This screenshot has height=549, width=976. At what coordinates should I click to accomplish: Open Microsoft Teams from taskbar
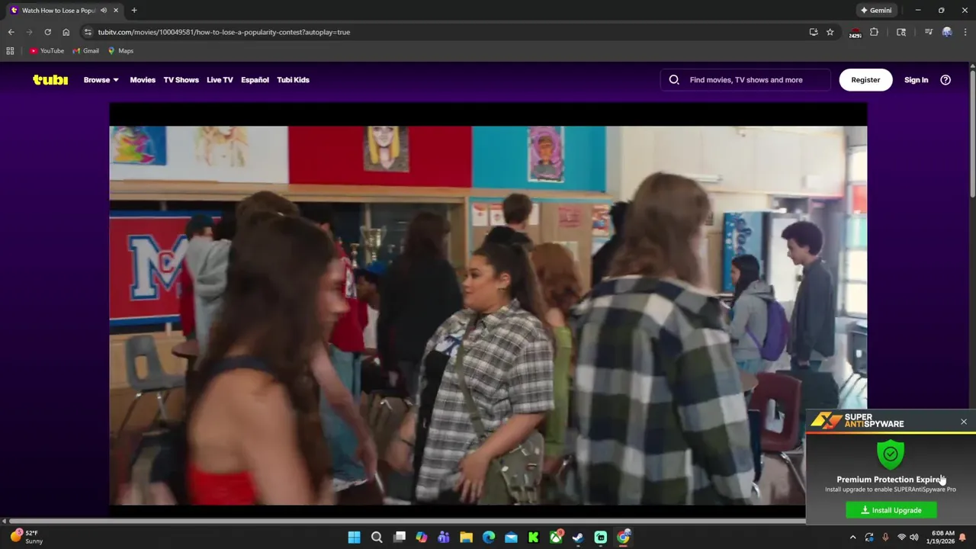click(444, 537)
